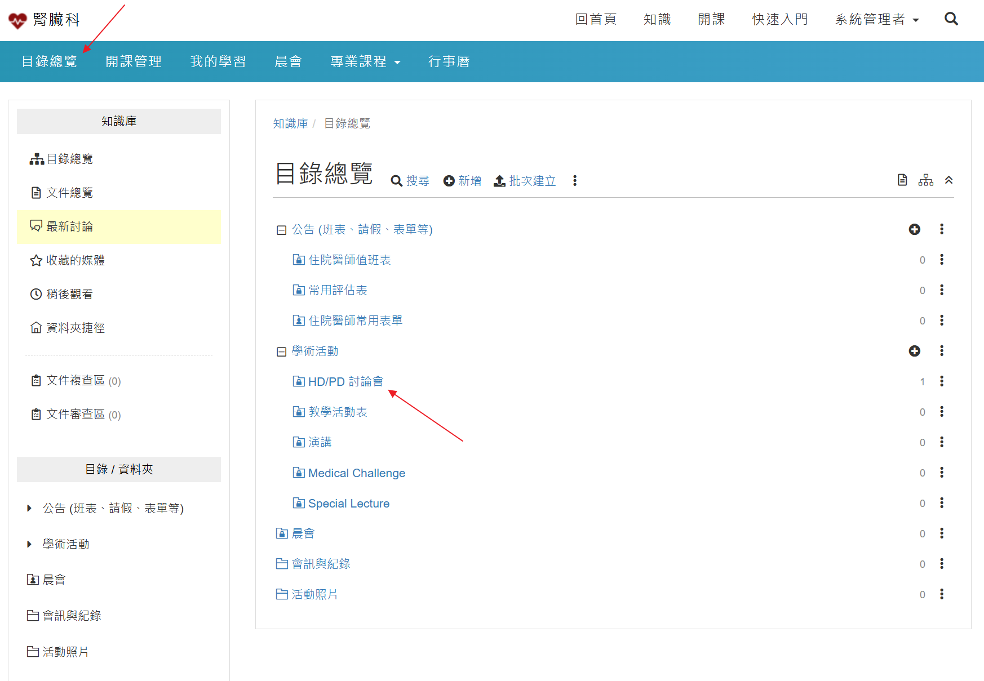
Task: Click the 新增 button
Action: click(x=463, y=181)
